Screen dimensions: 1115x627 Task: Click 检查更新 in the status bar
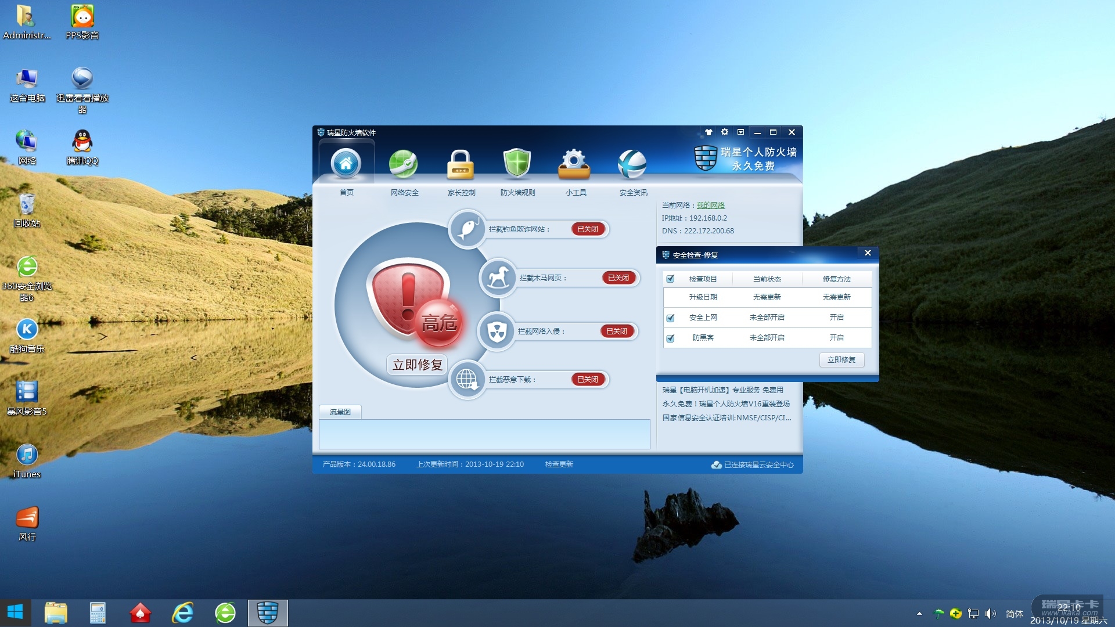tap(559, 464)
